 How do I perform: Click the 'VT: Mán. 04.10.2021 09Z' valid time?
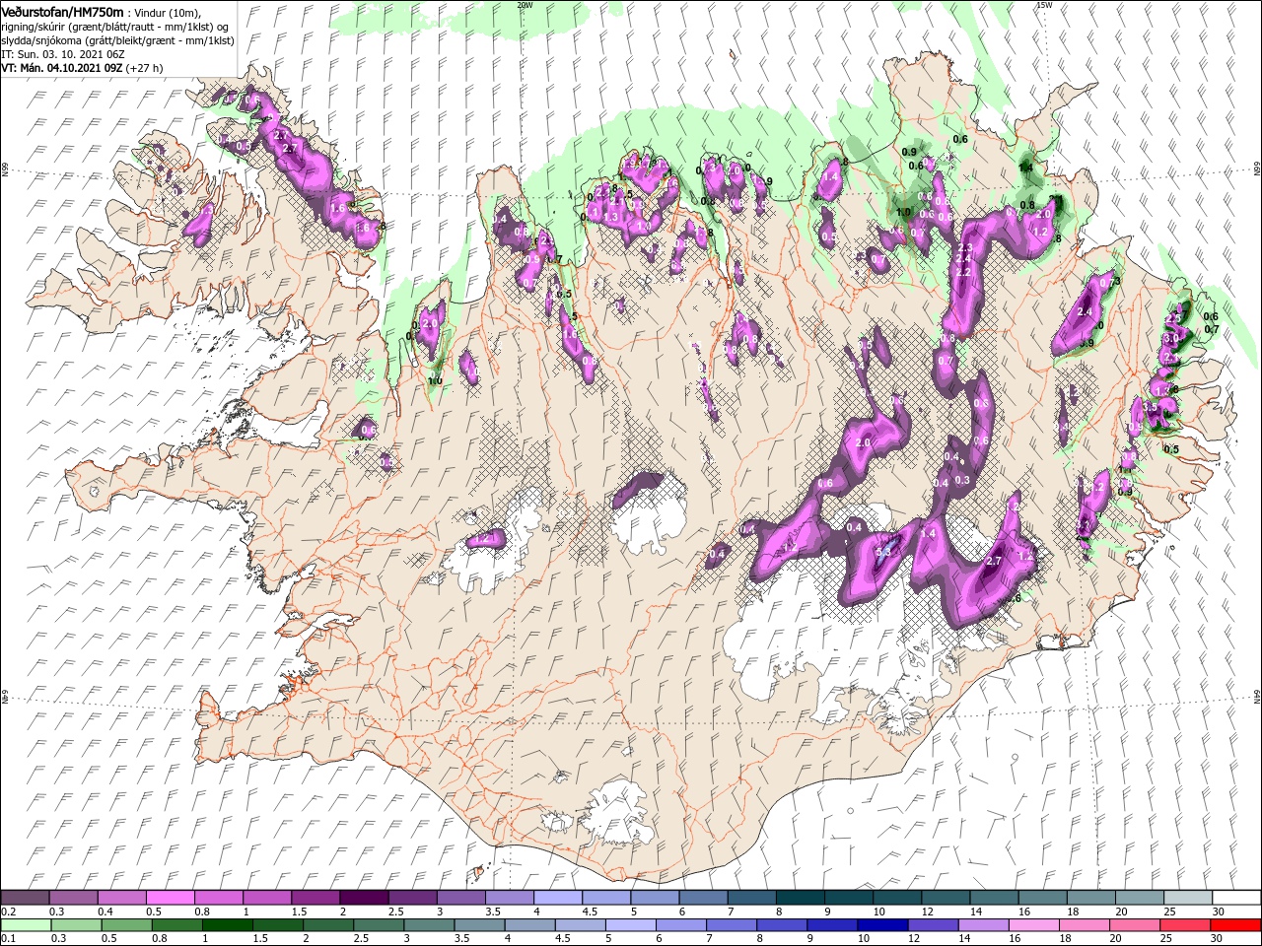click(61, 68)
